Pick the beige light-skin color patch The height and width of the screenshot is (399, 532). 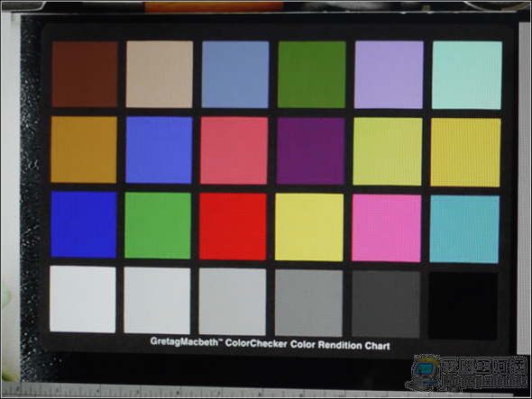pyautogui.click(x=159, y=74)
